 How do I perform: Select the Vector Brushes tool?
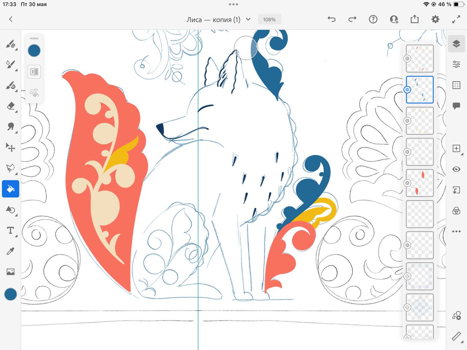(x=11, y=85)
